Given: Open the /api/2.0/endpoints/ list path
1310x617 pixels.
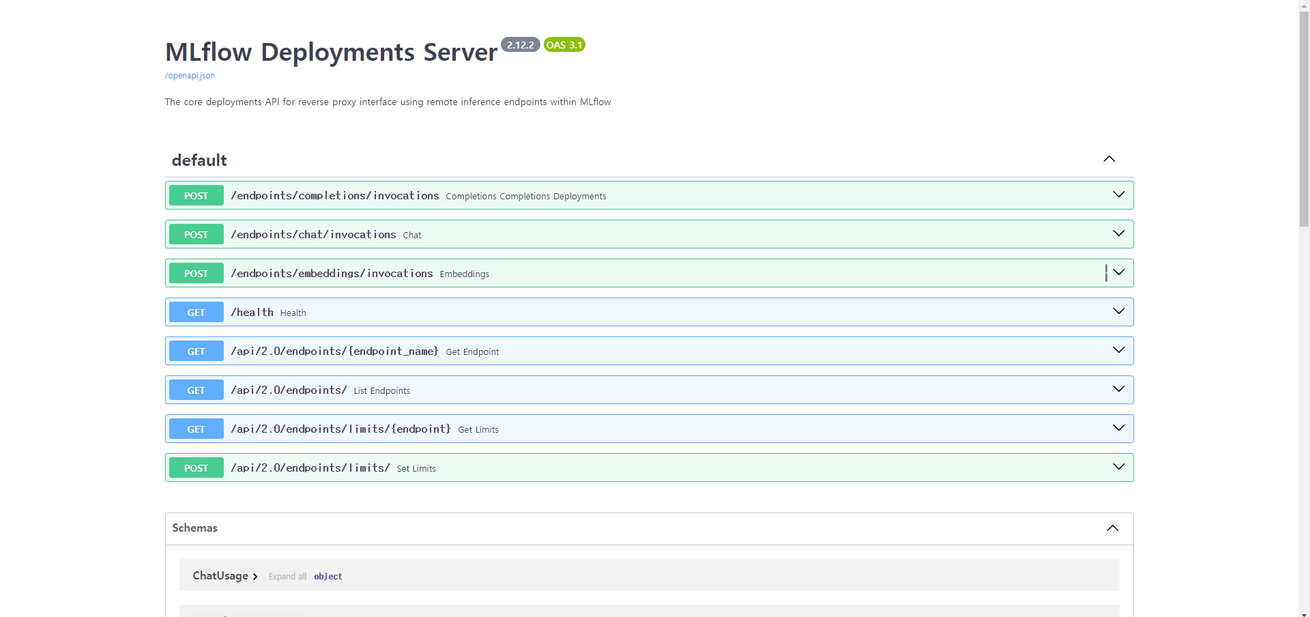Looking at the screenshot, I should tap(289, 390).
